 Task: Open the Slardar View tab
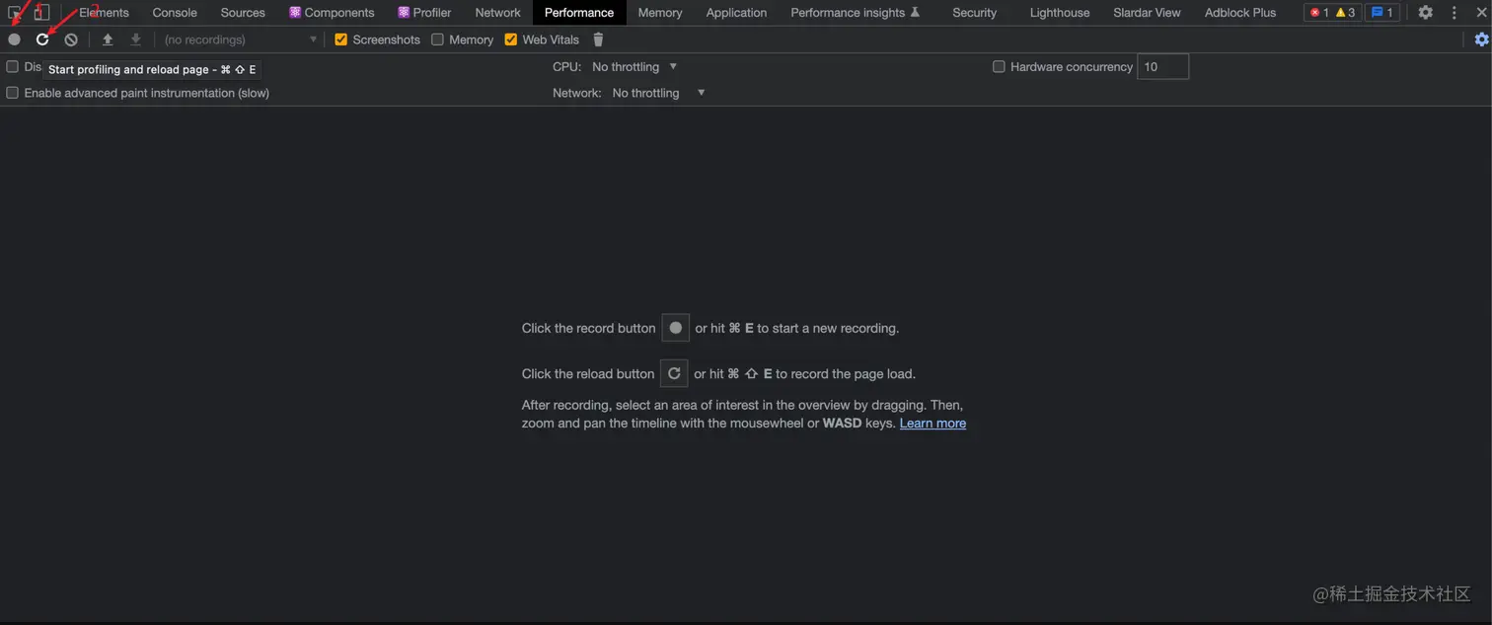[1147, 13]
